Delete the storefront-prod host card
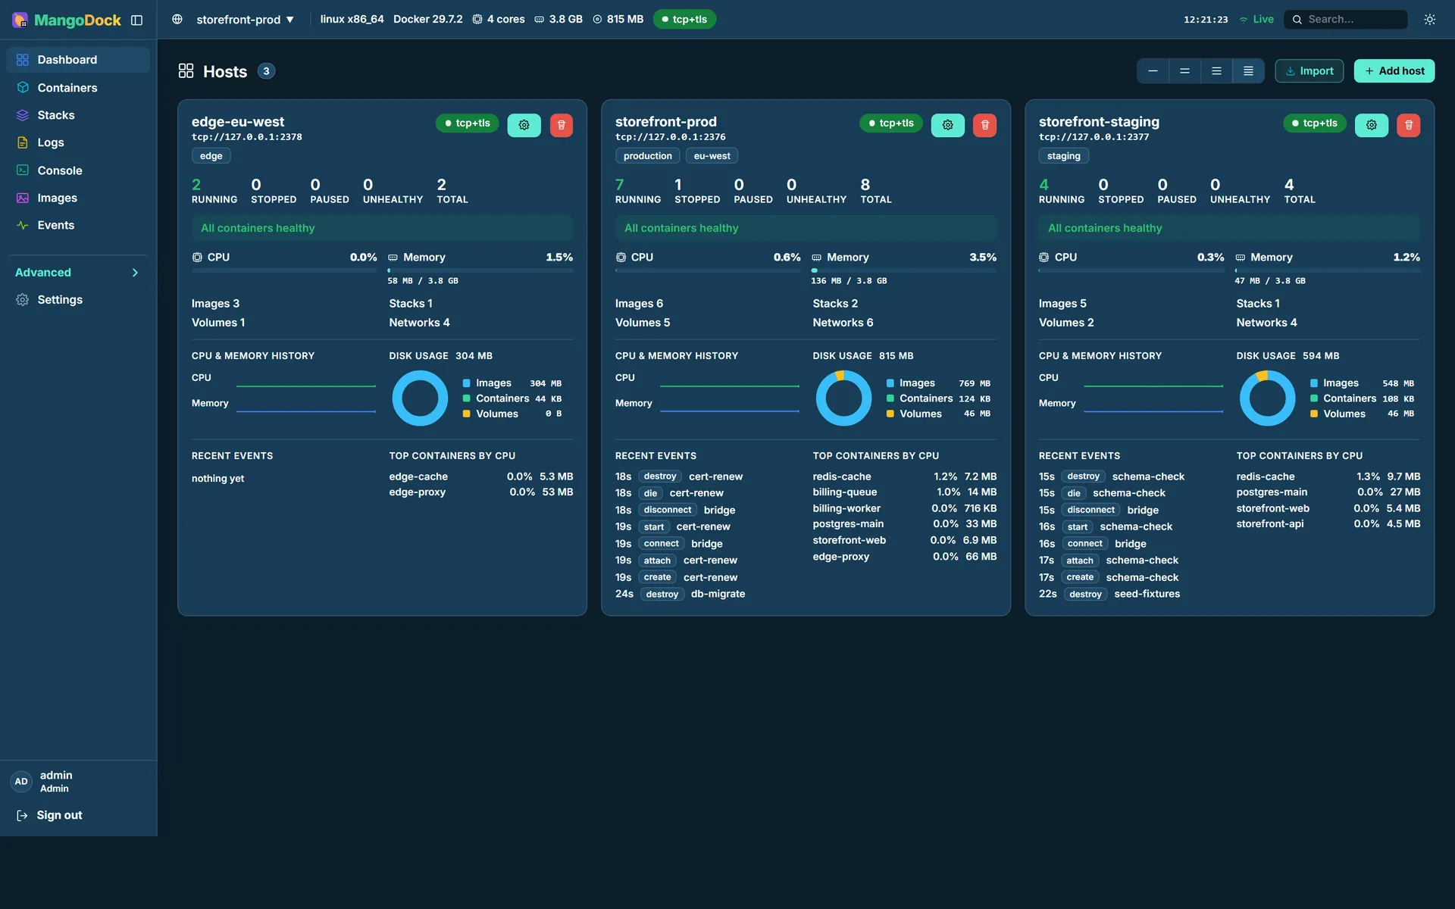The height and width of the screenshot is (909, 1455). pyautogui.click(x=984, y=125)
